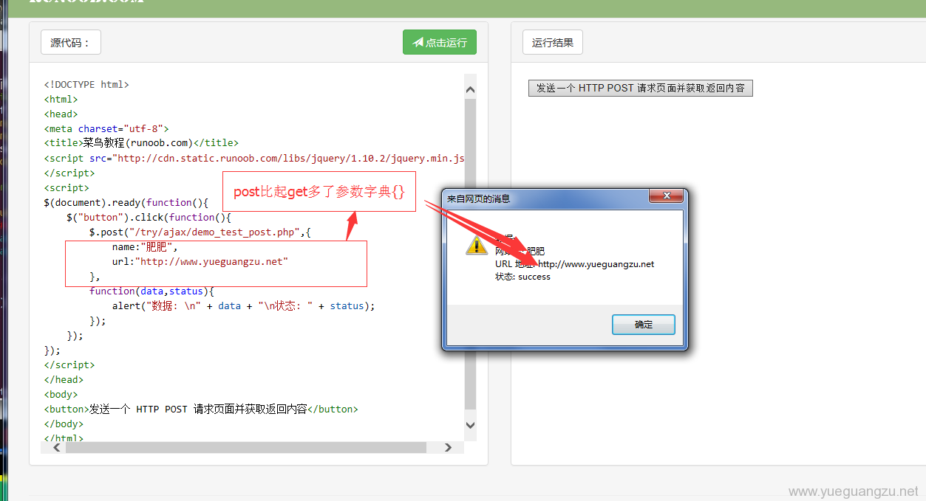Click the alert("数据: line in code
Image resolution: width=926 pixels, height=501 pixels.
pyautogui.click(x=243, y=305)
